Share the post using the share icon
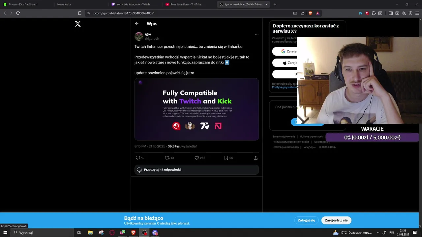The width and height of the screenshot is (422, 237). [256, 158]
